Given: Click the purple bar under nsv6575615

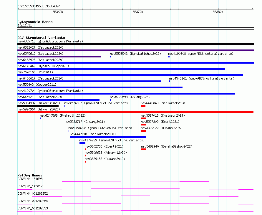Looking at the screenshot, I should [59, 57].
